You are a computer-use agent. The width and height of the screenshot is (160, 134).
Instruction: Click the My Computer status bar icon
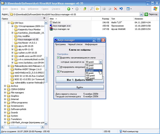click(x=121, y=131)
